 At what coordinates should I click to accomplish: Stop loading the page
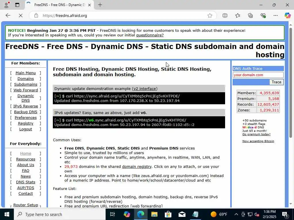point(21,15)
